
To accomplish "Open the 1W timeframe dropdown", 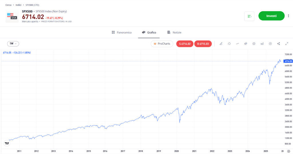I will pyautogui.click(x=13, y=44).
